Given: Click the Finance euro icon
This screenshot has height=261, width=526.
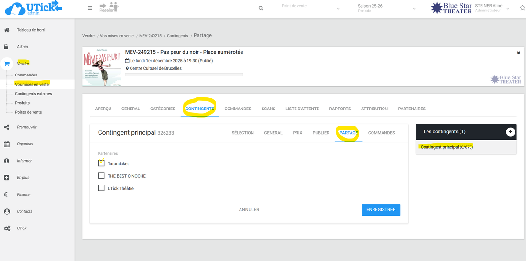Looking at the screenshot, I should click(7, 195).
